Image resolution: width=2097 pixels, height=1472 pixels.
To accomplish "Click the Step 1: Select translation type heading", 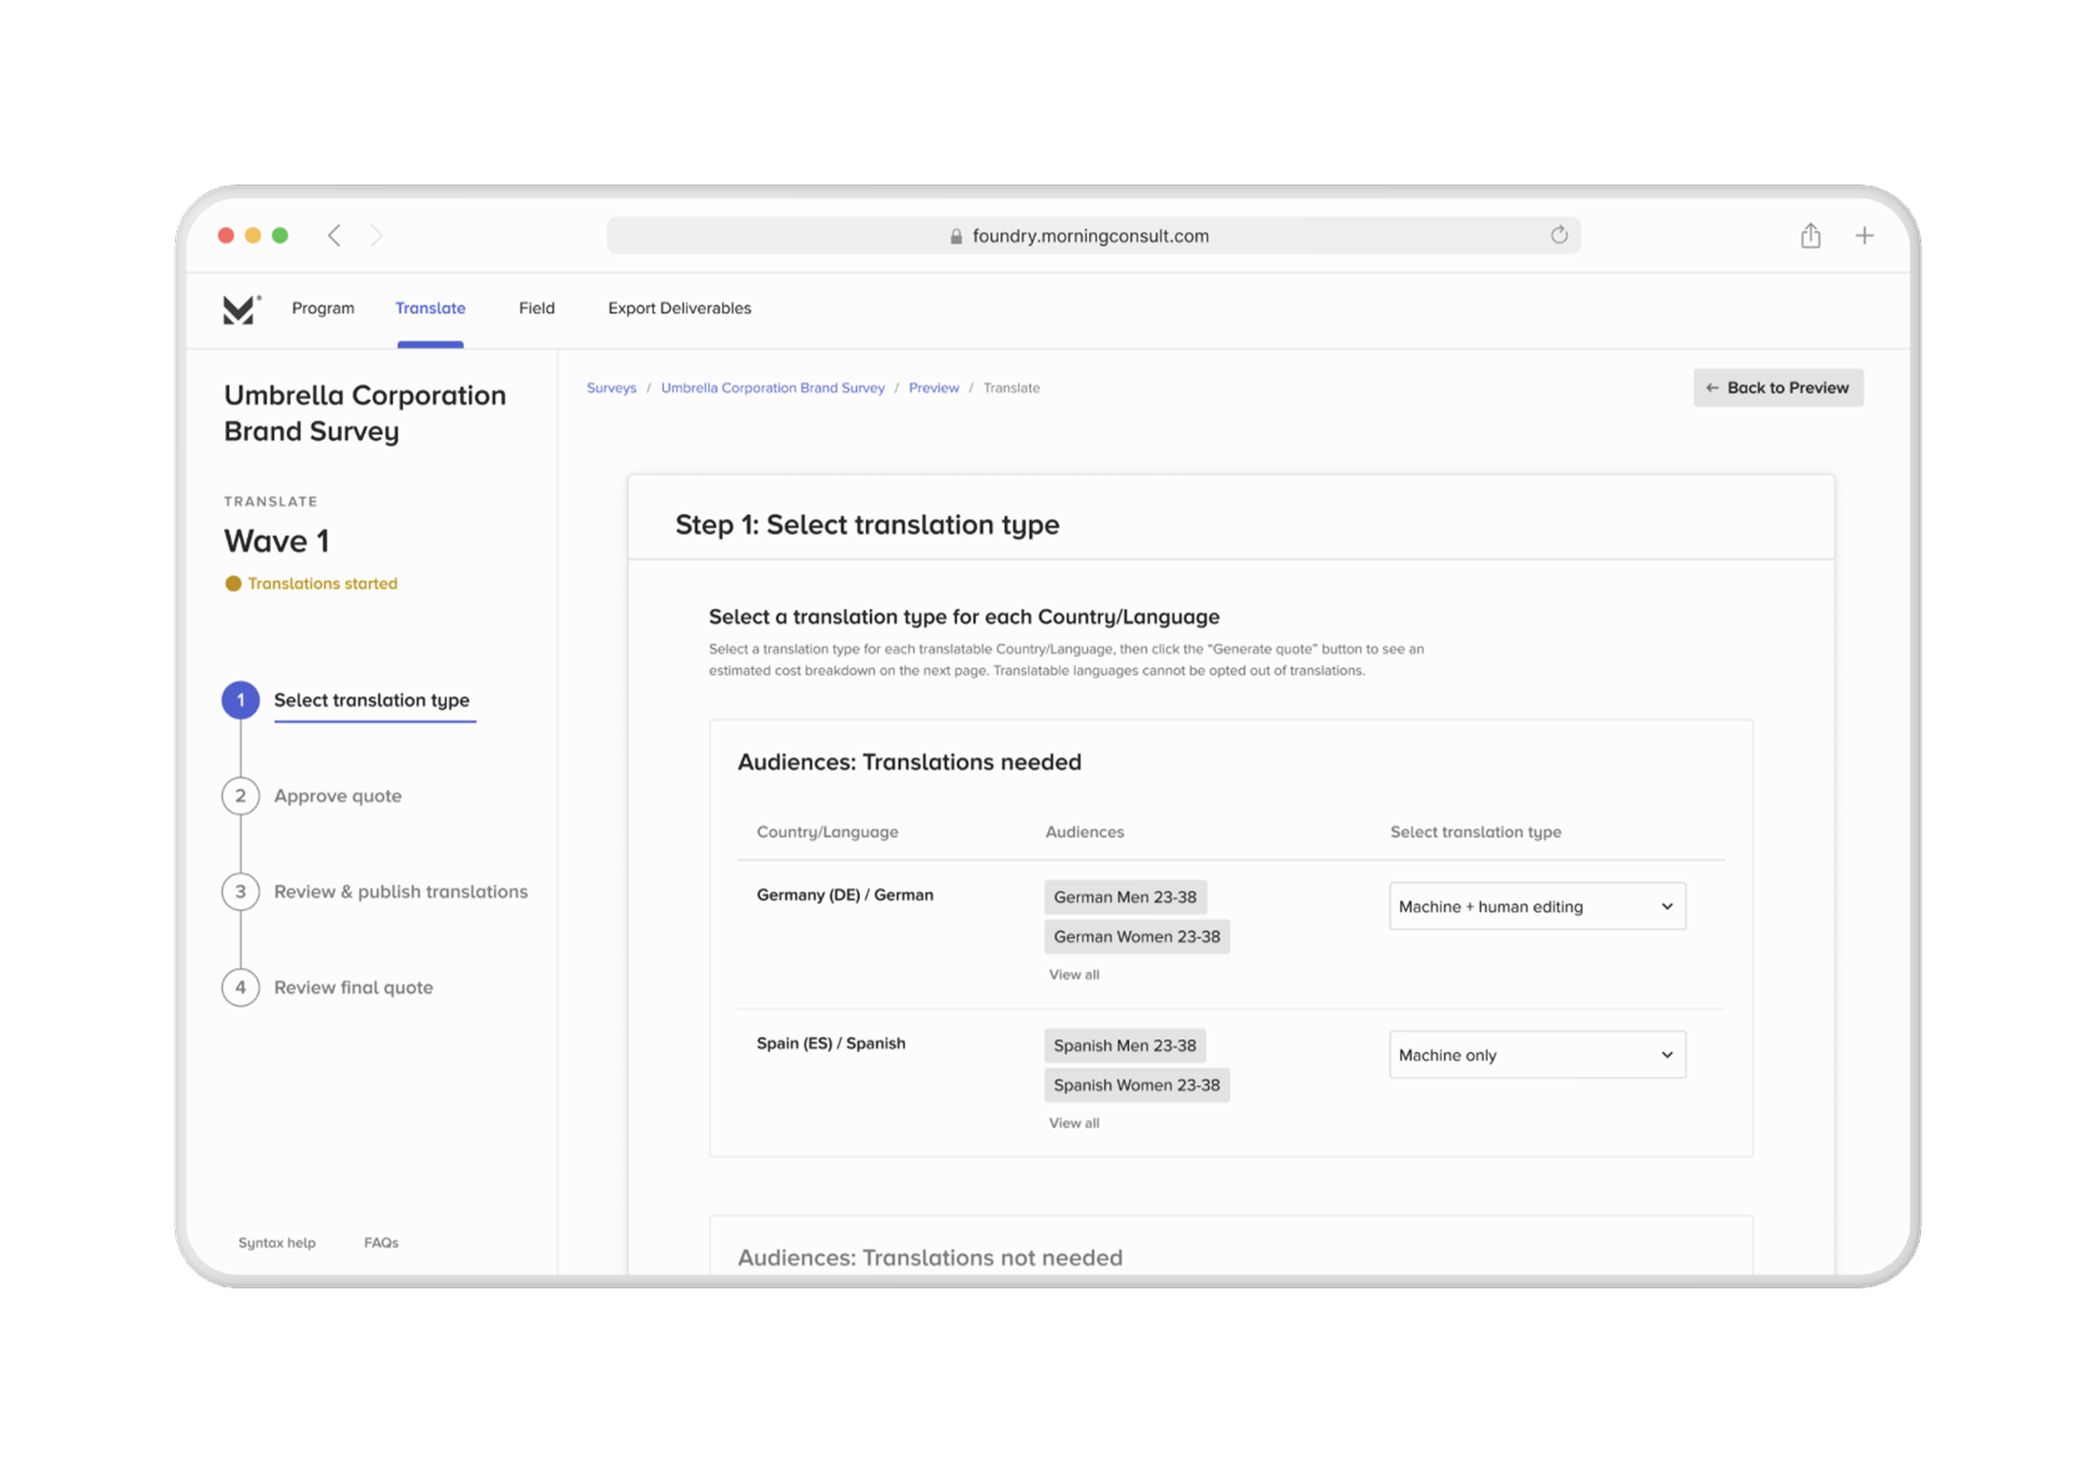I will point(867,525).
